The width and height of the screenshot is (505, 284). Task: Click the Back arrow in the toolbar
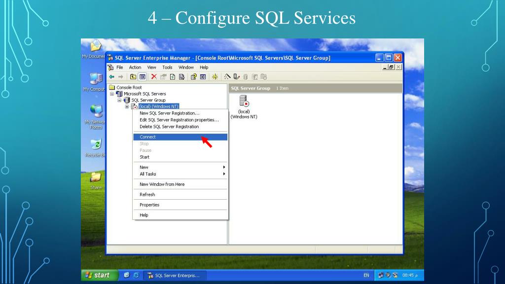tap(112, 76)
